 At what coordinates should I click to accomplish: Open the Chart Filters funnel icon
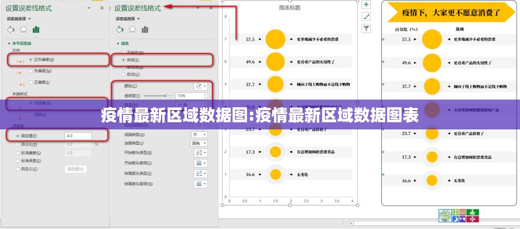[366, 28]
